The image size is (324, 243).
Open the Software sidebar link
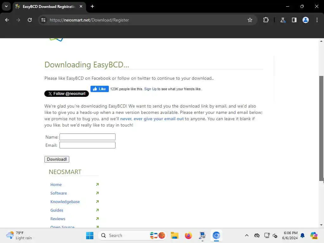click(x=59, y=193)
